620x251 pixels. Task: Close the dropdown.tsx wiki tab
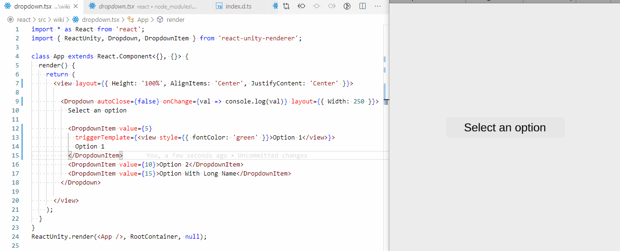pyautogui.click(x=76, y=7)
